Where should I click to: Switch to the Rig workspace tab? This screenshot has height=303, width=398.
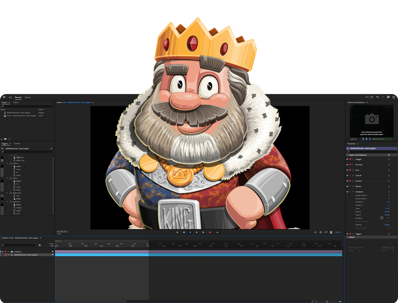click(x=10, y=97)
